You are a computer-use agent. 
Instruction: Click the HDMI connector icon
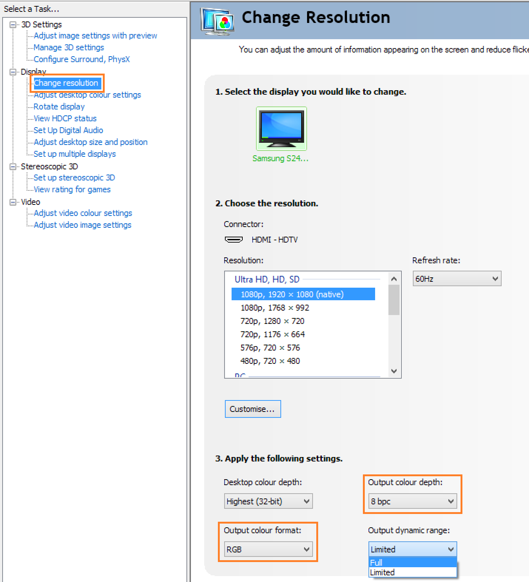[x=234, y=240]
